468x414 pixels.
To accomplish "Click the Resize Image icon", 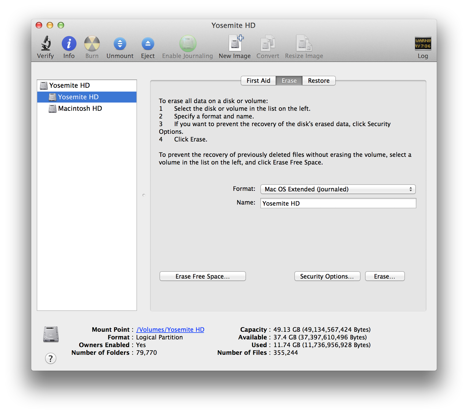I will (304, 43).
